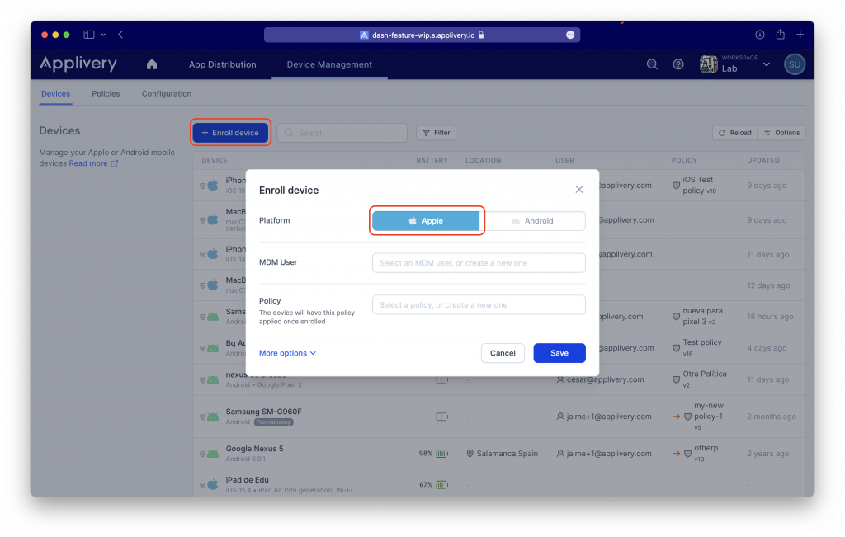The height and width of the screenshot is (537, 845).
Task: Click the address bar more-options dots
Action: [x=570, y=35]
